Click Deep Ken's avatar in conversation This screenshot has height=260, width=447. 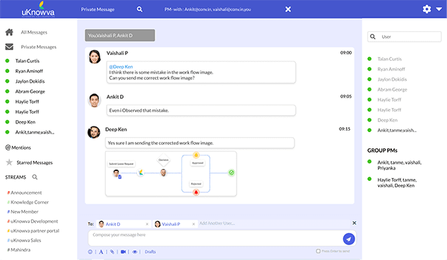coord(94,132)
